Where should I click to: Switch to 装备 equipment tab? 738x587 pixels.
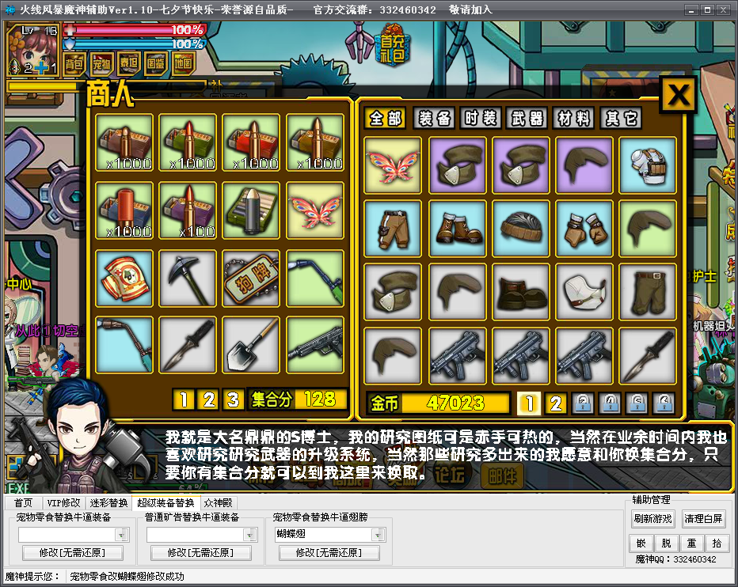click(x=435, y=118)
